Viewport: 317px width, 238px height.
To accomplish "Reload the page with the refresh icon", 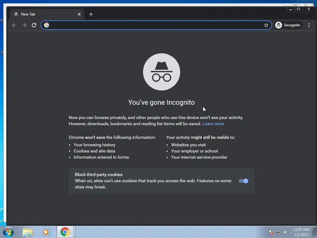I will coord(34,25).
